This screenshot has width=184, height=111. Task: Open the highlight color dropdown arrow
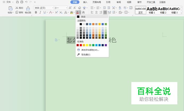click(x=74, y=13)
